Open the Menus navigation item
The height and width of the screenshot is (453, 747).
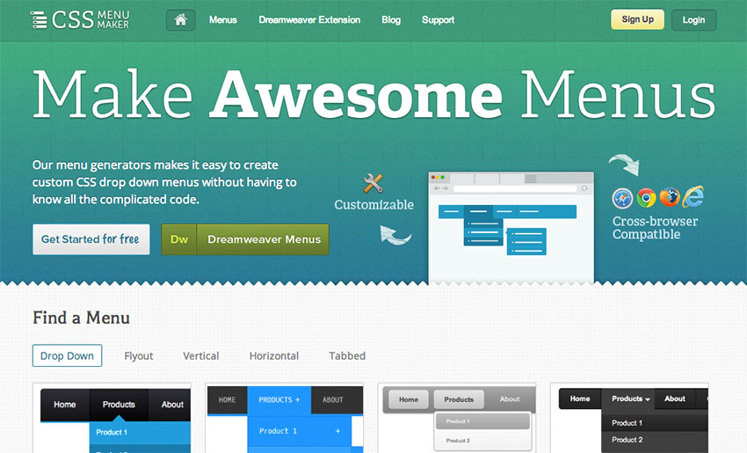[223, 20]
